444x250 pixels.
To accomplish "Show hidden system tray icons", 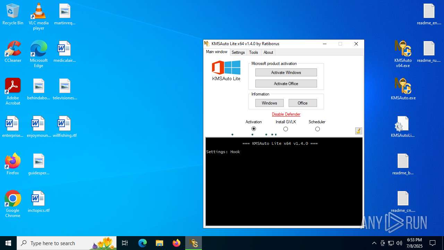I will [x=374, y=243].
